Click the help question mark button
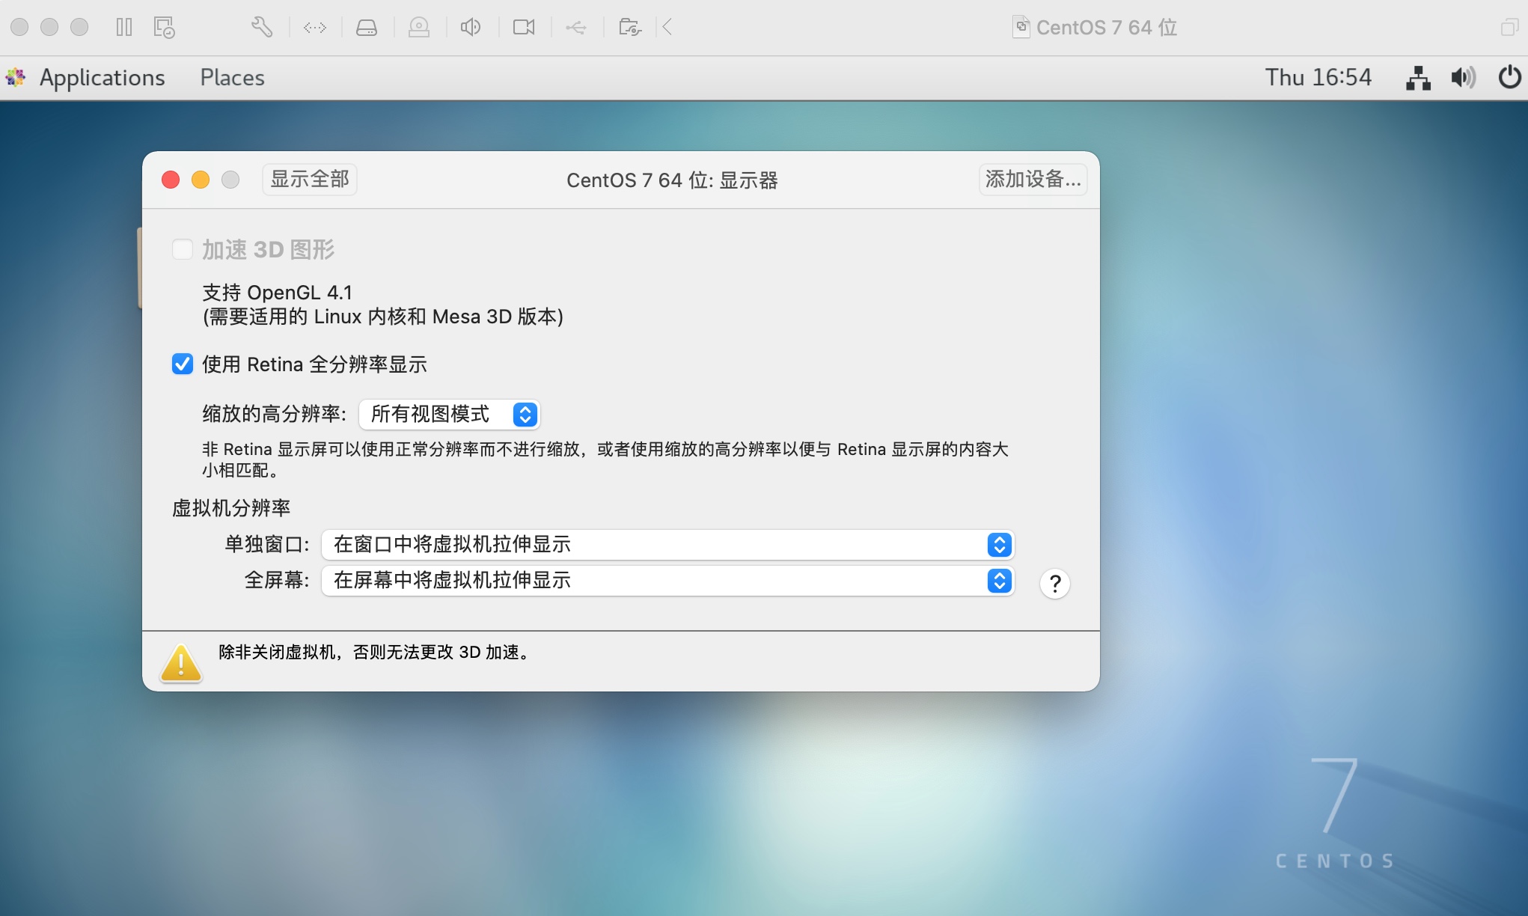1528x916 pixels. tap(1055, 583)
